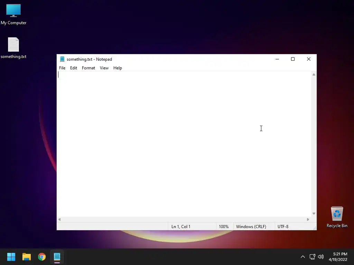The image size is (354, 265).
Task: Open the Edit menu
Action: point(74,68)
